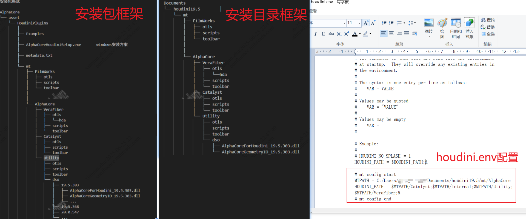Click the '# mt config start' line

375,174
